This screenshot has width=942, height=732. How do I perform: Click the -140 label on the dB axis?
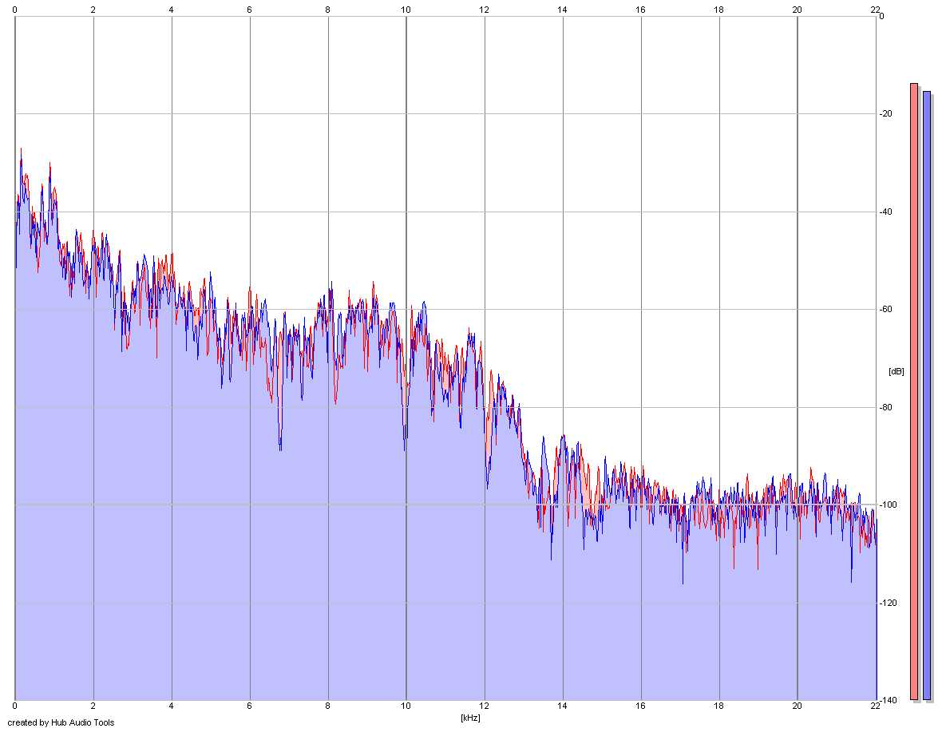[x=888, y=700]
